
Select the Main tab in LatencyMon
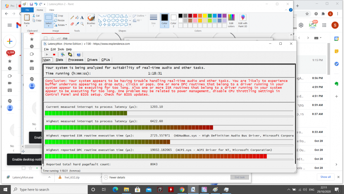pos(47,60)
